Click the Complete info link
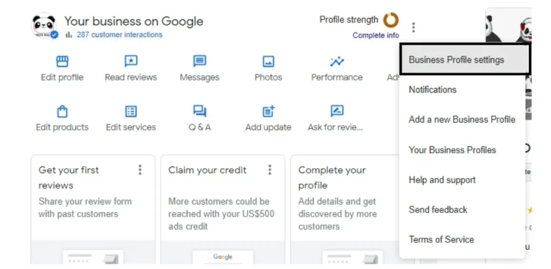The height and width of the screenshot is (269, 551). click(376, 36)
